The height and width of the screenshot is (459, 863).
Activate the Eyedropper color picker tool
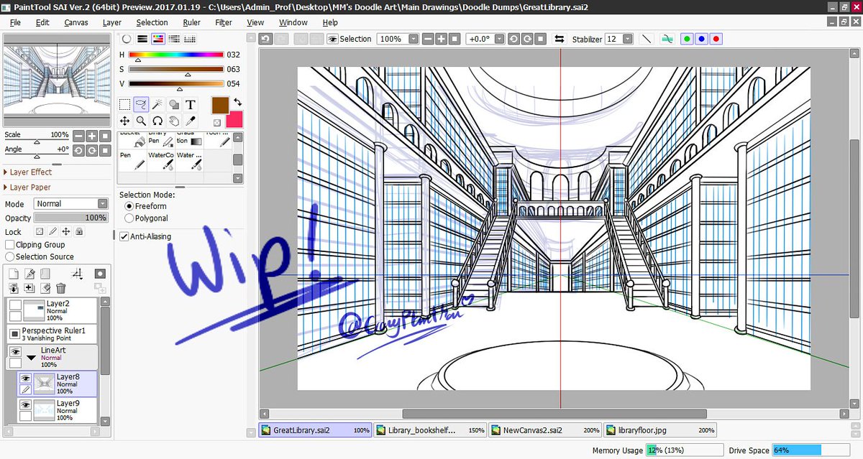pos(191,120)
